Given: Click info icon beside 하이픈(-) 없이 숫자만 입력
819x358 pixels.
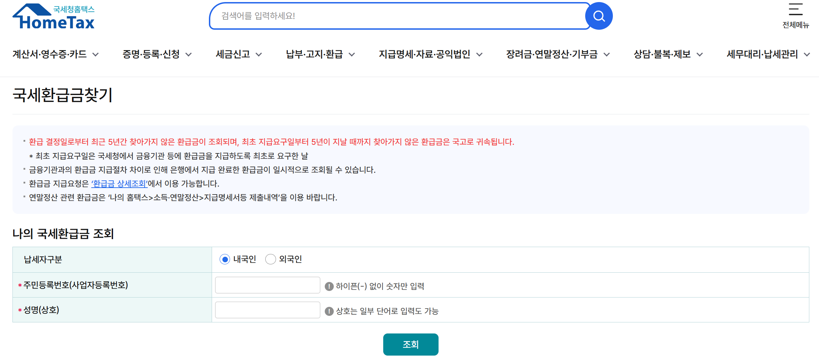Looking at the screenshot, I should point(329,286).
